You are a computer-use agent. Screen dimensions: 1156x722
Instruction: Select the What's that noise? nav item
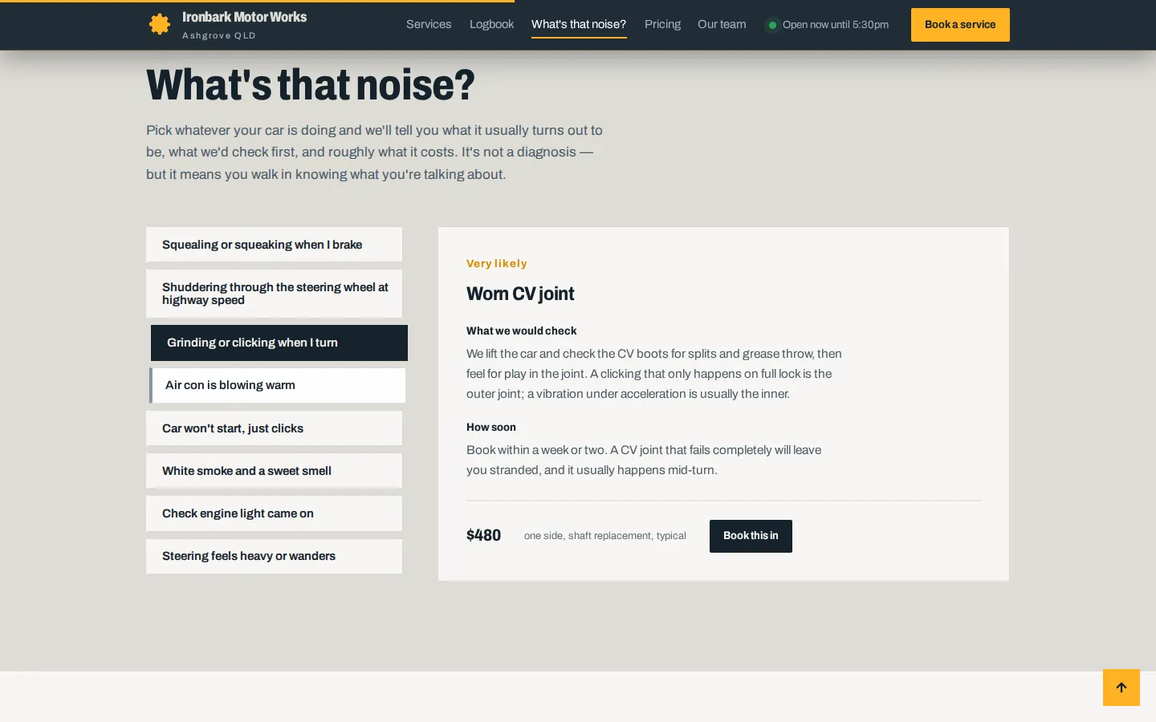coord(579,24)
